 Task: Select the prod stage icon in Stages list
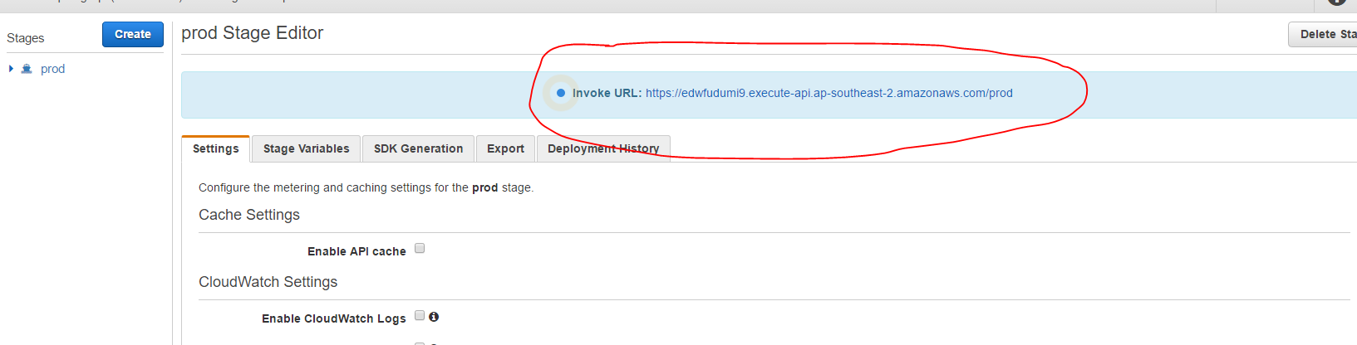coord(27,69)
